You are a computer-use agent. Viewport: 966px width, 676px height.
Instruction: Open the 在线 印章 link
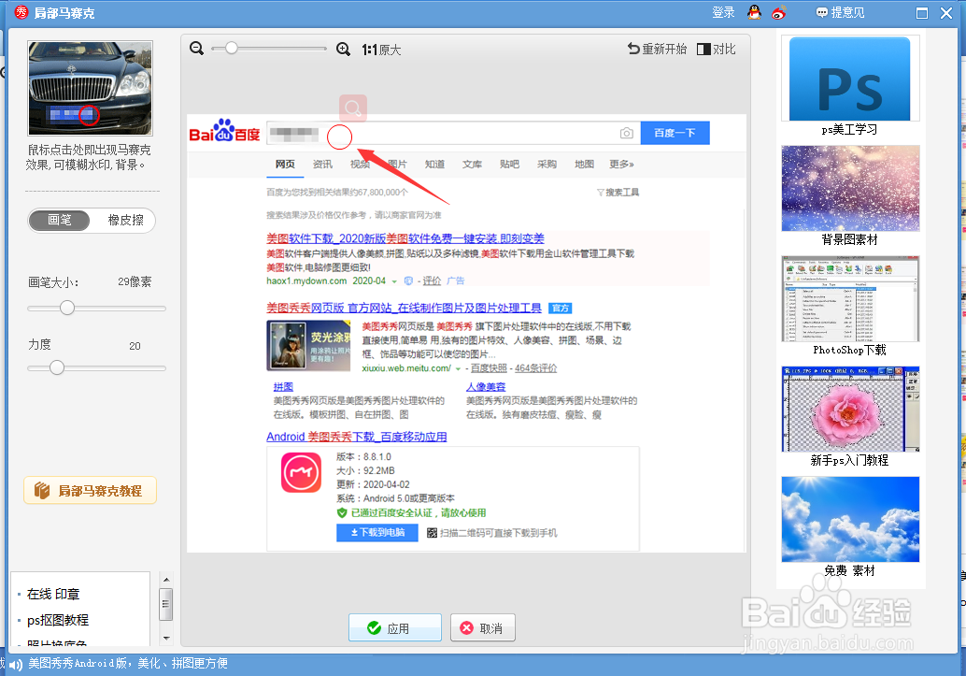[53, 594]
